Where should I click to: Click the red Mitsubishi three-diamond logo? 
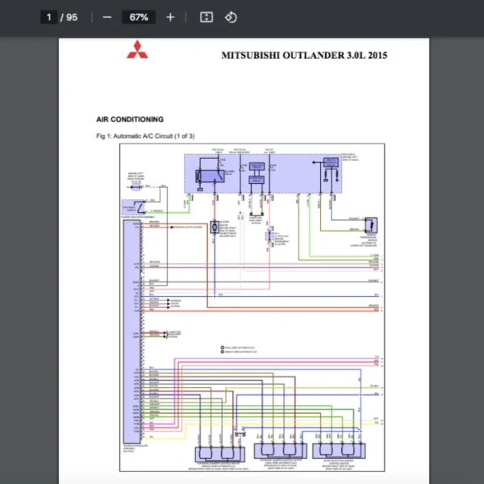click(136, 50)
